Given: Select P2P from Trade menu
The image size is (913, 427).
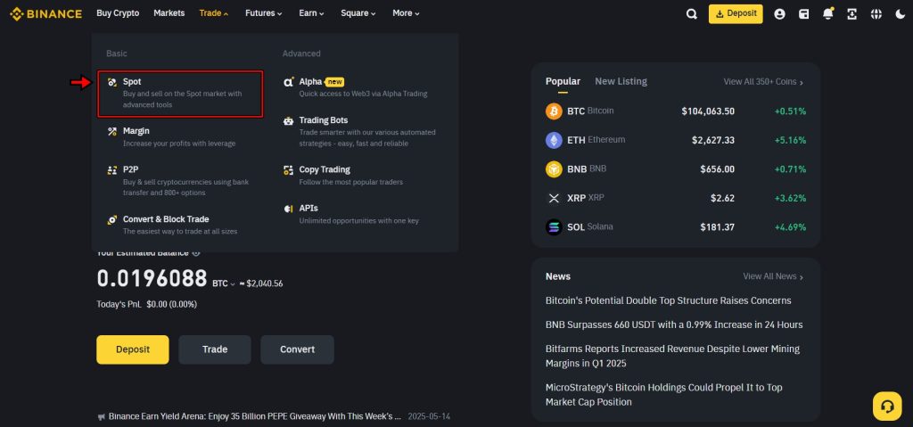Looking at the screenshot, I should coord(180,181).
